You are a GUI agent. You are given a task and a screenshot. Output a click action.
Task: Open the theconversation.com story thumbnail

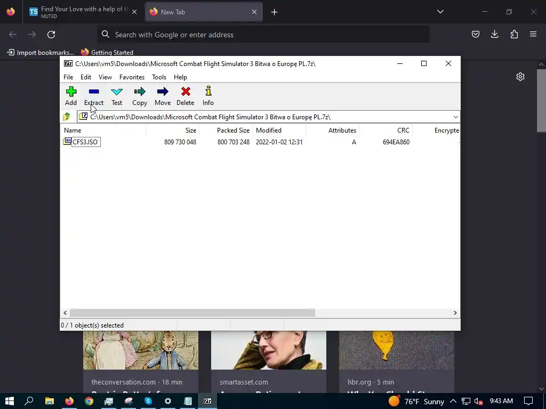(x=141, y=350)
